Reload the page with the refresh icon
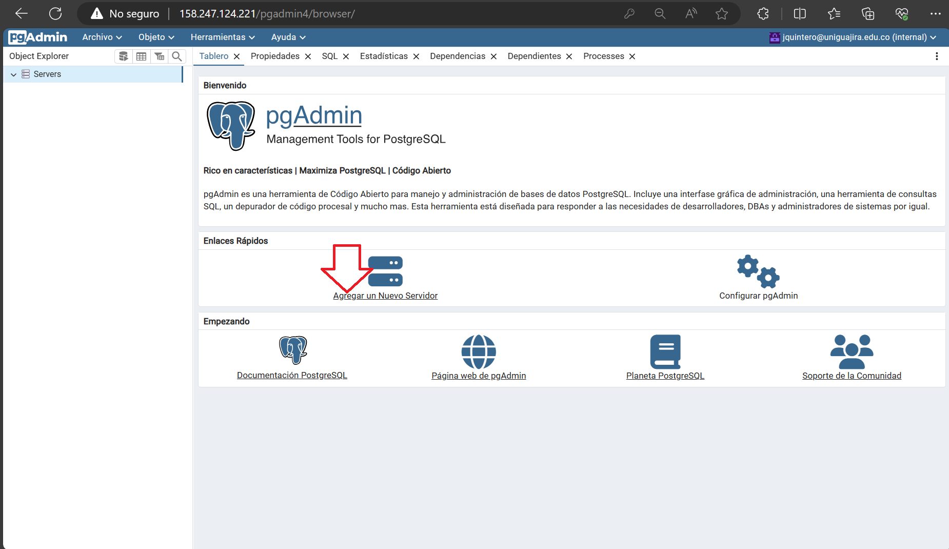 point(55,14)
